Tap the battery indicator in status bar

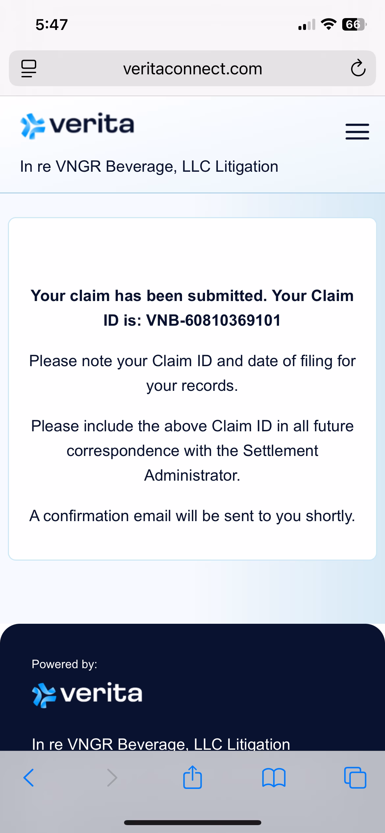354,25
